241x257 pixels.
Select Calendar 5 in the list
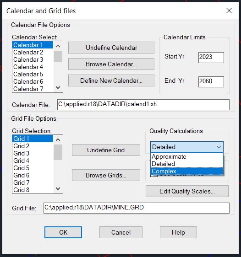tap(33, 74)
